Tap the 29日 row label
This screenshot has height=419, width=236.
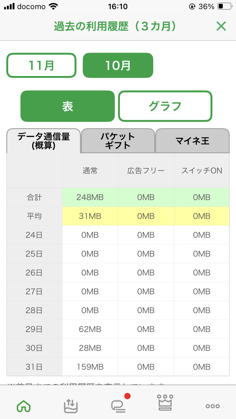[x=34, y=329]
